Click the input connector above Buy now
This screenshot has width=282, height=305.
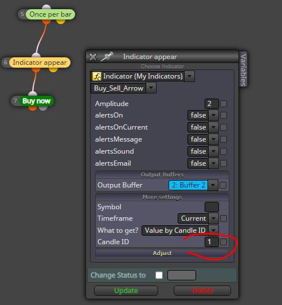pos(33,94)
